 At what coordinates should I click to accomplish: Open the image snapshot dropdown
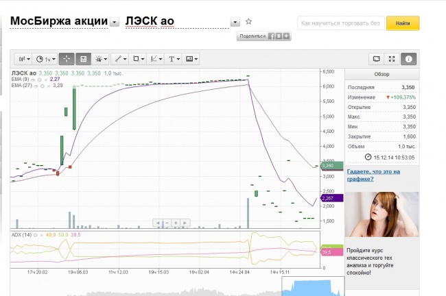coord(191,59)
